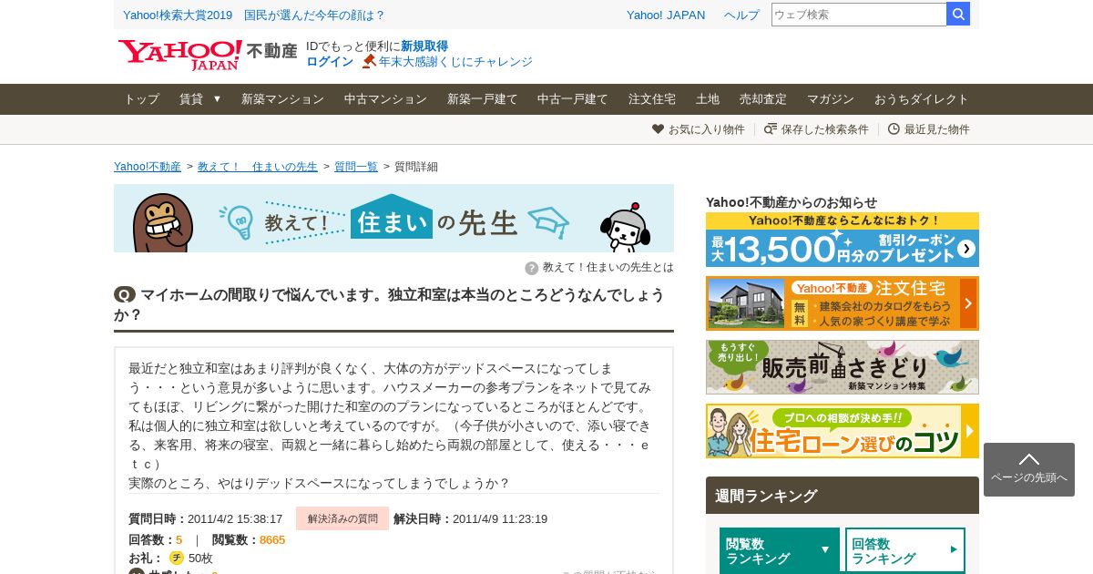Click the 教えて！住まいの先生 breadcrumb link

click(258, 167)
